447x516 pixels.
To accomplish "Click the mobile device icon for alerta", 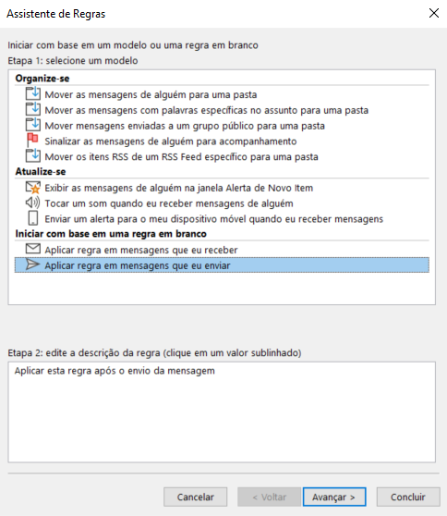I will [x=33, y=218].
